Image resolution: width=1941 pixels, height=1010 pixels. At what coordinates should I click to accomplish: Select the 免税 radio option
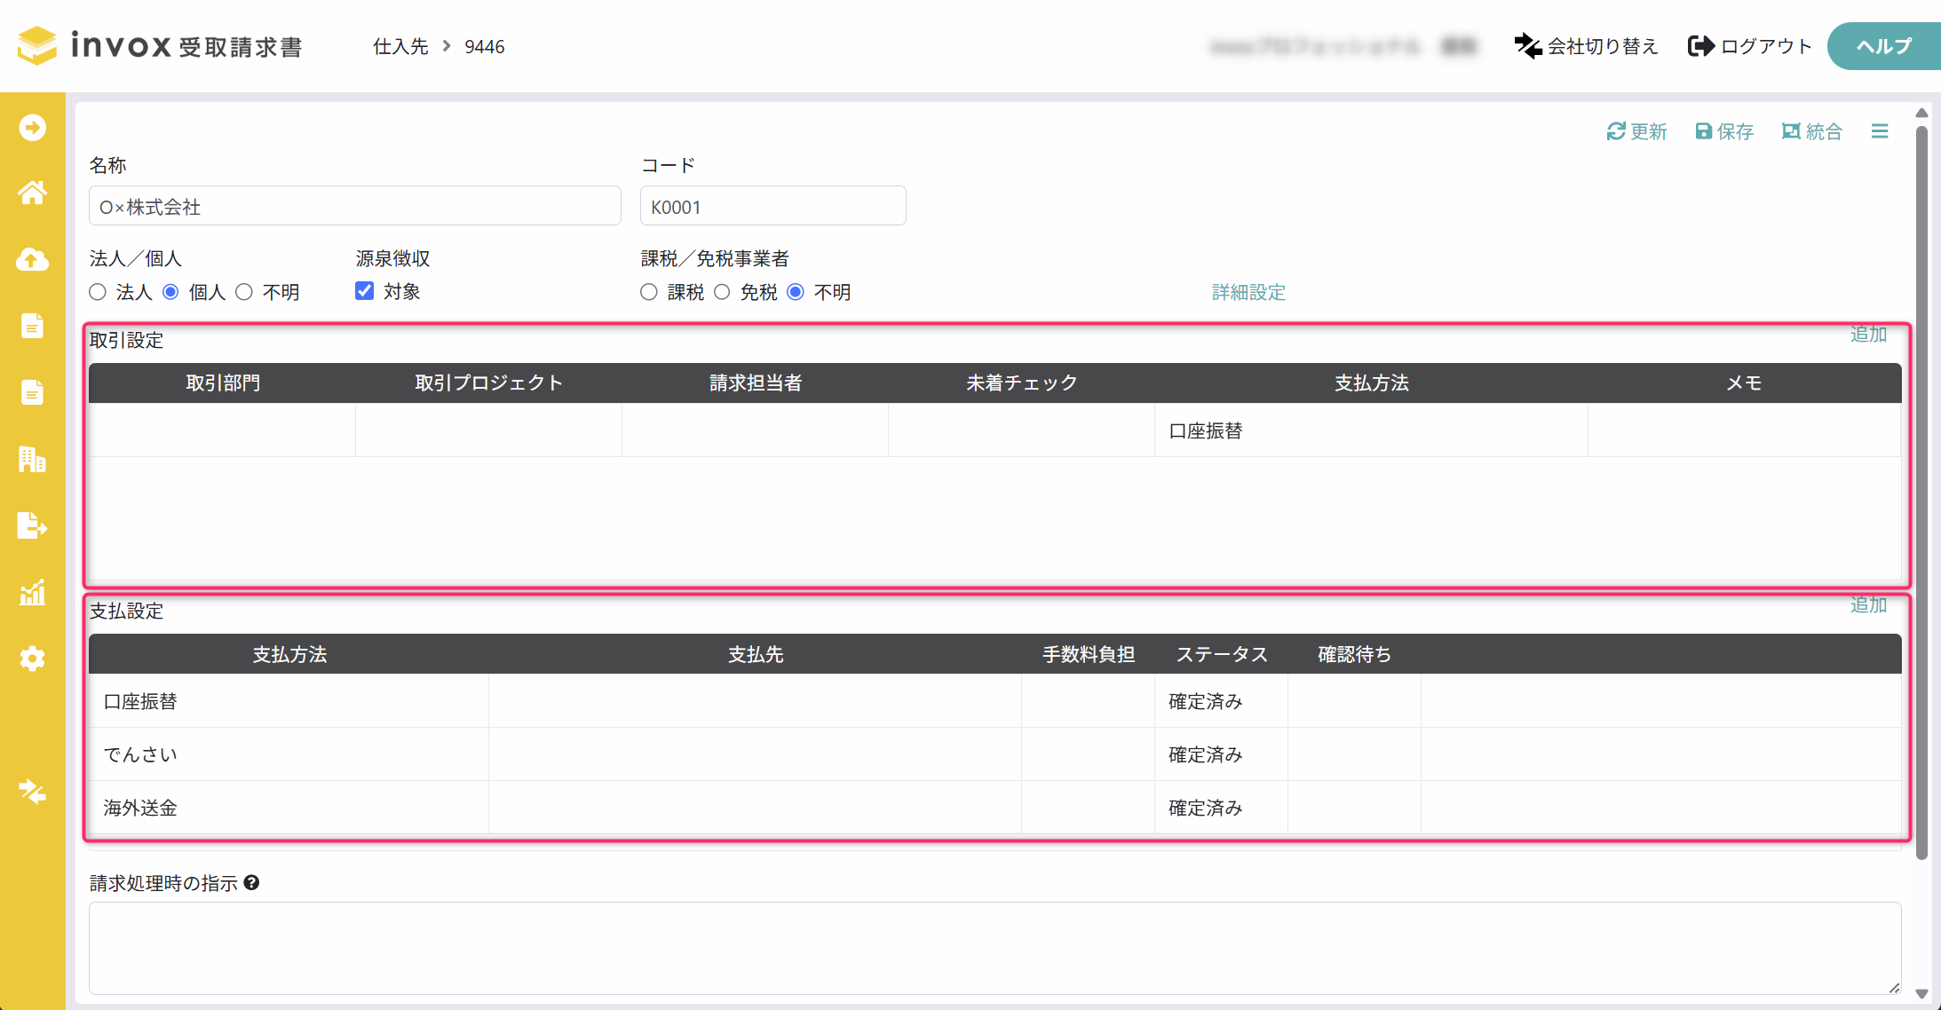point(722,292)
